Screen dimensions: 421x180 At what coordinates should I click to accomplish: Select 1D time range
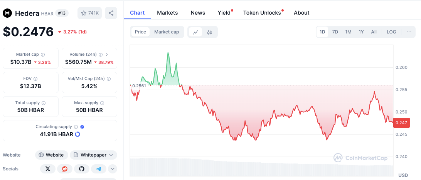[x=322, y=32]
